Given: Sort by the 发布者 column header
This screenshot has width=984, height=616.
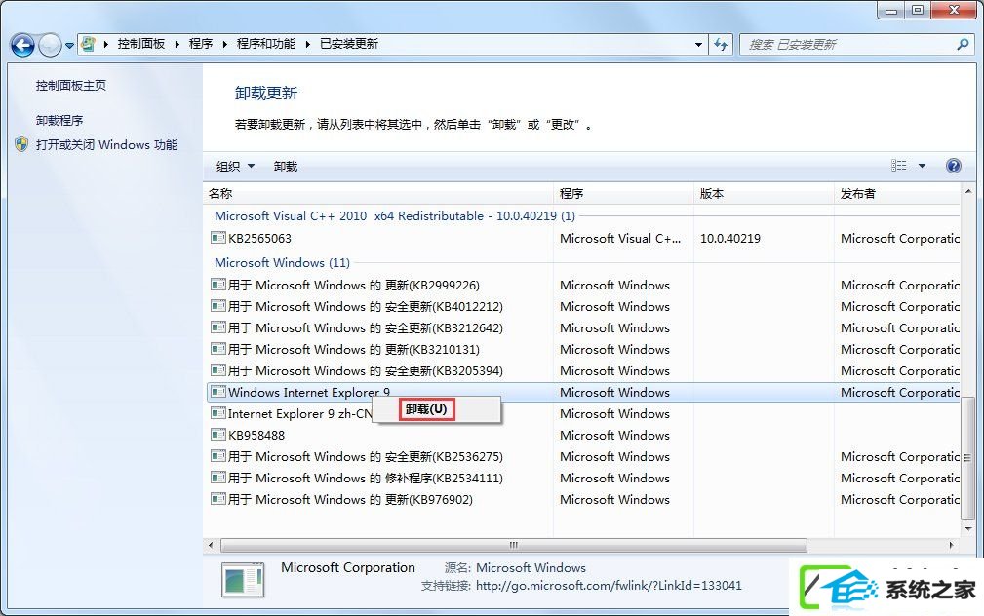Looking at the screenshot, I should pos(897,194).
